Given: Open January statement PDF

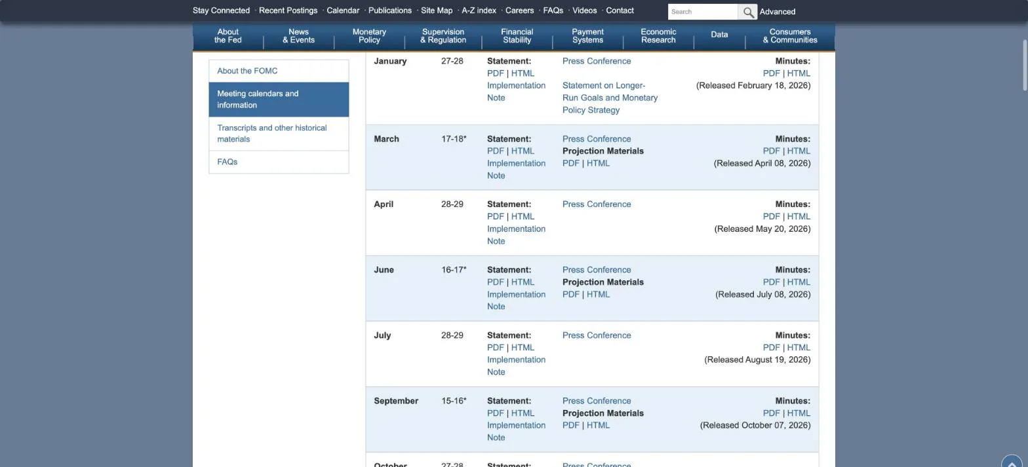Looking at the screenshot, I should click(x=496, y=73).
